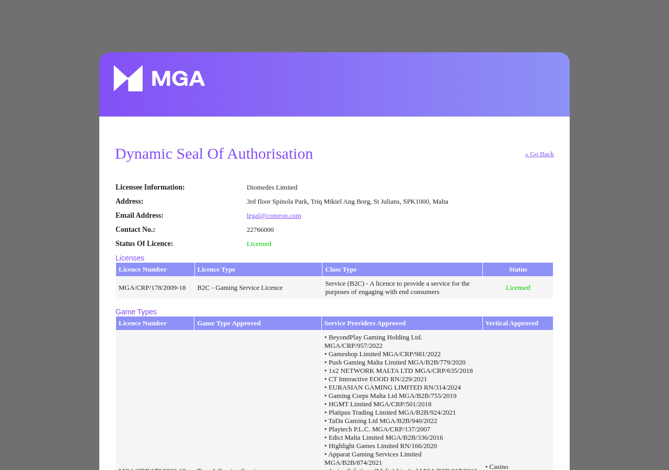The width and height of the screenshot is (669, 470).
Task: Click the Push Gaming Malta Limited entry
Action: [x=395, y=362]
